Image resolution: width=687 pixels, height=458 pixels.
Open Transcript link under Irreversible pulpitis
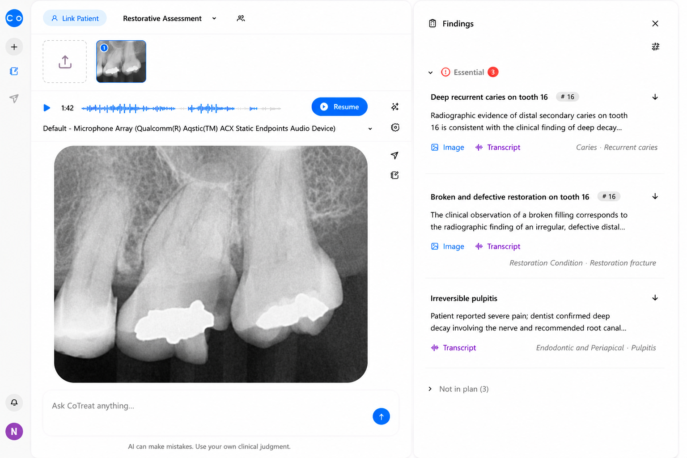(x=454, y=348)
